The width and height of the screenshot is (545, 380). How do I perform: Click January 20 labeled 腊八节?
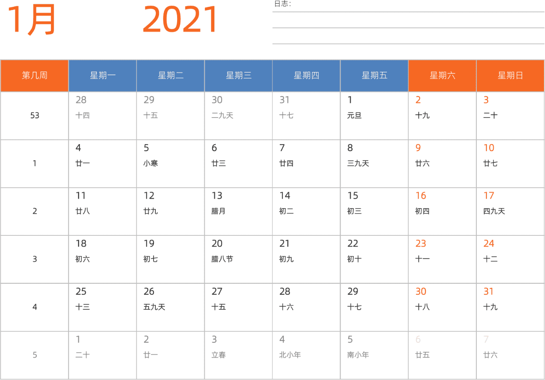tap(238, 259)
